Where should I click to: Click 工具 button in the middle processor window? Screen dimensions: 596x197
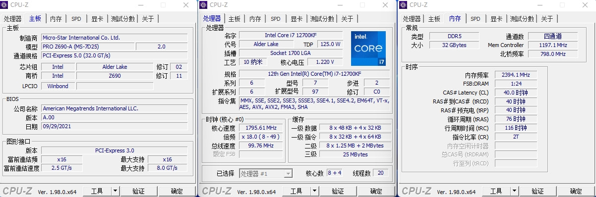(296, 191)
